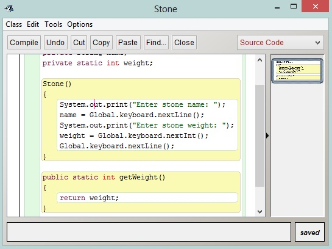Image resolution: width=332 pixels, height=249 pixels.
Task: Maximize the Stone editor window
Action: pyautogui.click(x=294, y=6)
